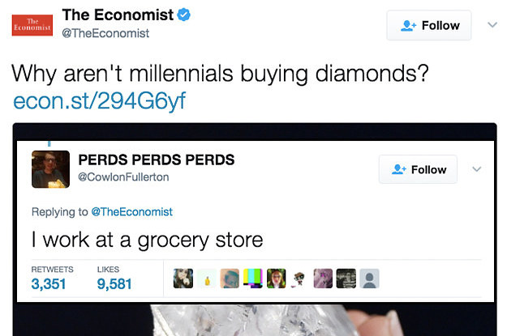Open the reply tweet's chevron menu
The height and width of the screenshot is (336, 507).
477,169
